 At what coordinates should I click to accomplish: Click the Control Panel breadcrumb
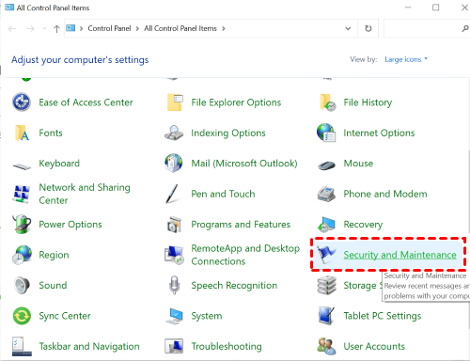click(x=109, y=28)
